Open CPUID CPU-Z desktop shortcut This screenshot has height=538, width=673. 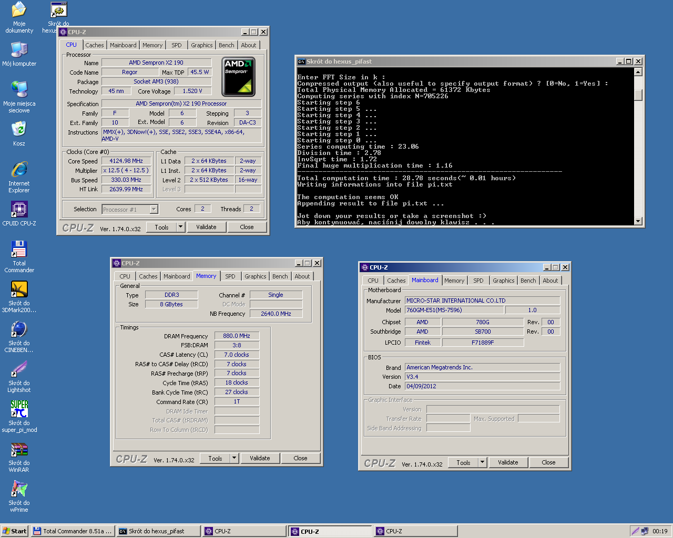[x=19, y=209]
